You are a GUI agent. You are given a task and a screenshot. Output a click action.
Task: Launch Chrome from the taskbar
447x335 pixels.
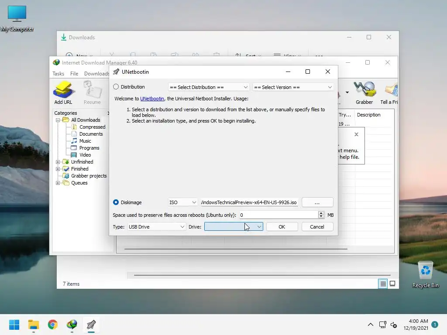(53, 325)
